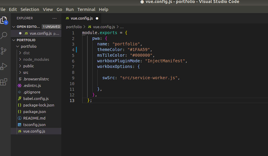
Task: Click the Explorer more actions ellipsis
Action: point(54,18)
